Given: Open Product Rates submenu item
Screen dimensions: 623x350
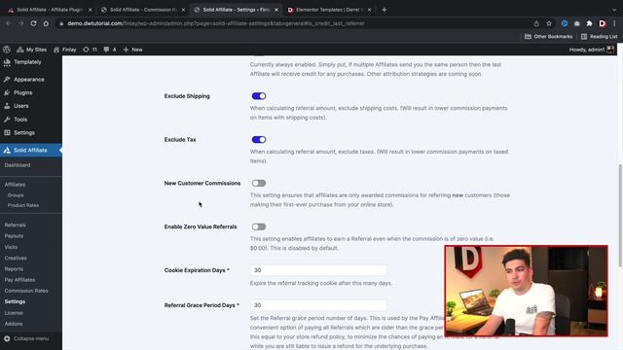Looking at the screenshot, I should (23, 205).
